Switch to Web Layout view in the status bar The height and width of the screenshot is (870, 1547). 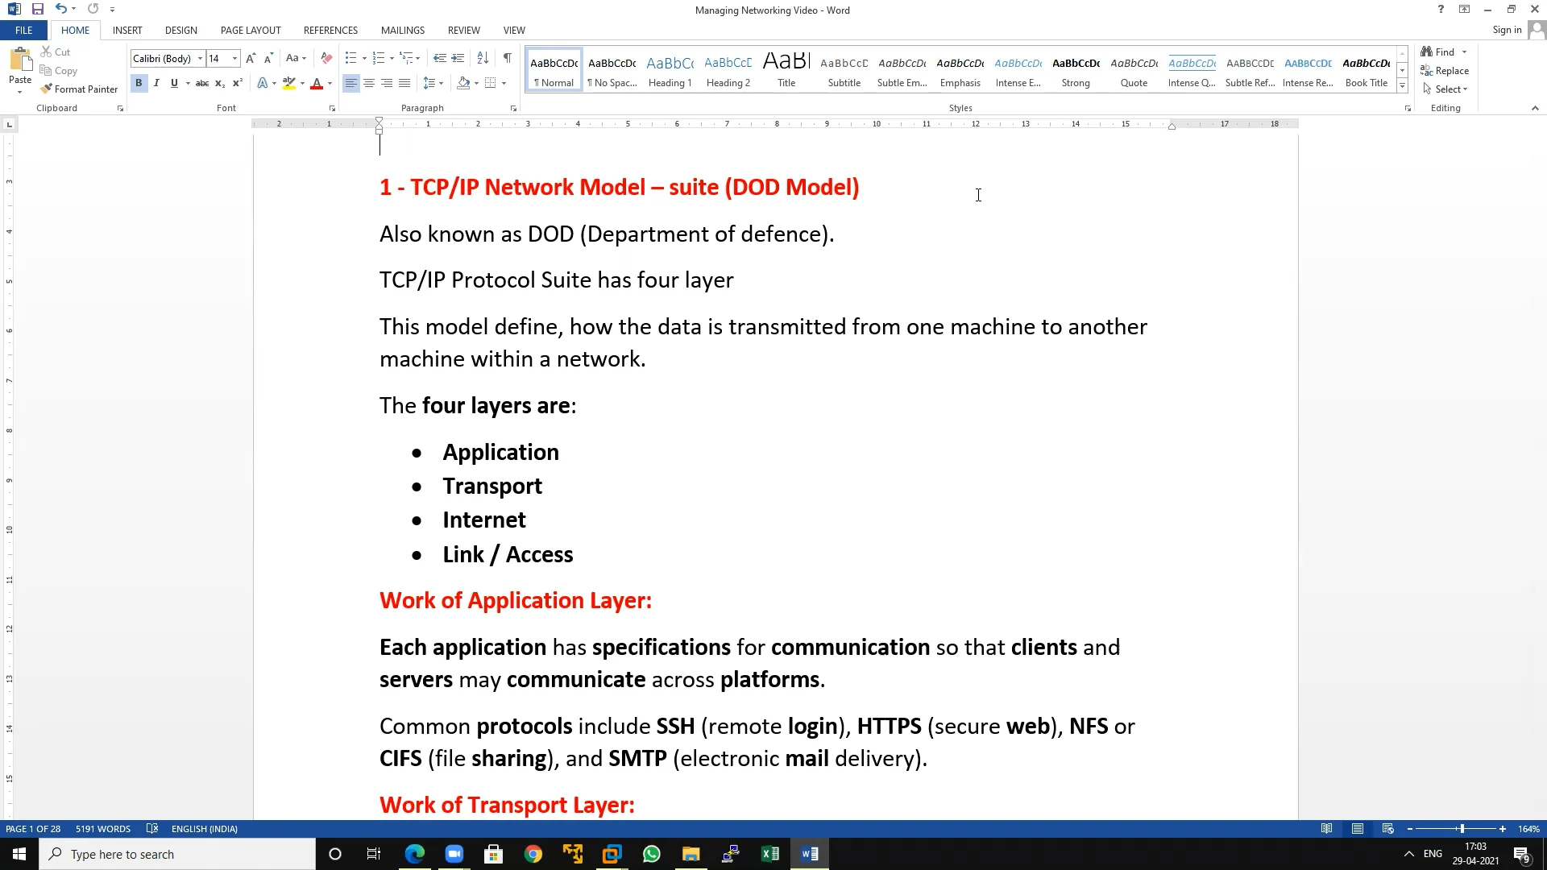tap(1387, 829)
